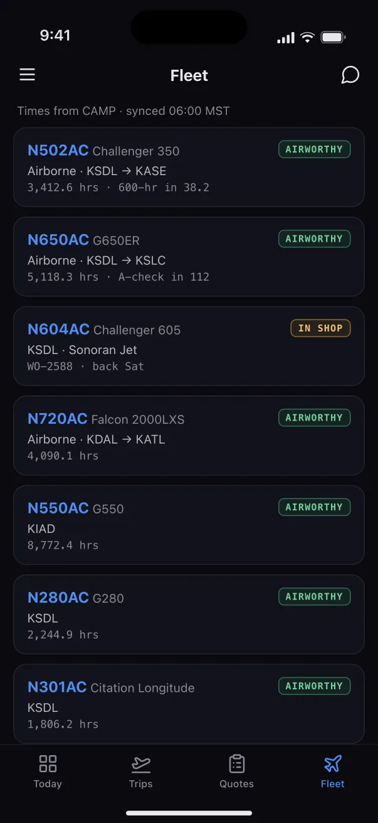The height and width of the screenshot is (823, 378).
Task: Open the hamburger menu icon
Action: pos(27,75)
